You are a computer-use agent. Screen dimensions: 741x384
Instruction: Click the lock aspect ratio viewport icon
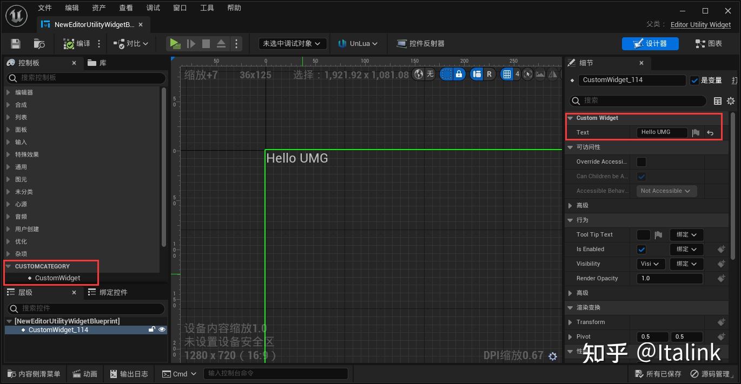pyautogui.click(x=459, y=74)
